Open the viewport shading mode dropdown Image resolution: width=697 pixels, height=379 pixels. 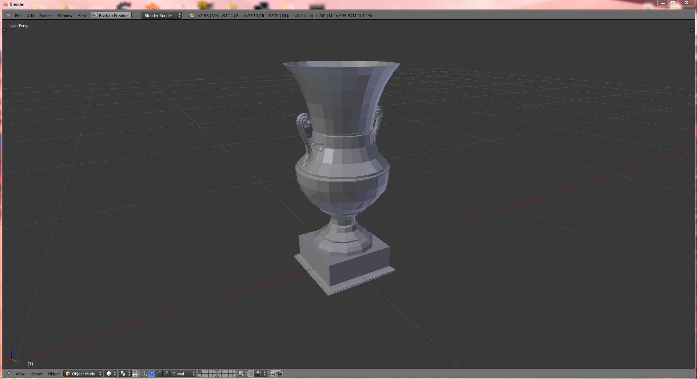coord(111,374)
